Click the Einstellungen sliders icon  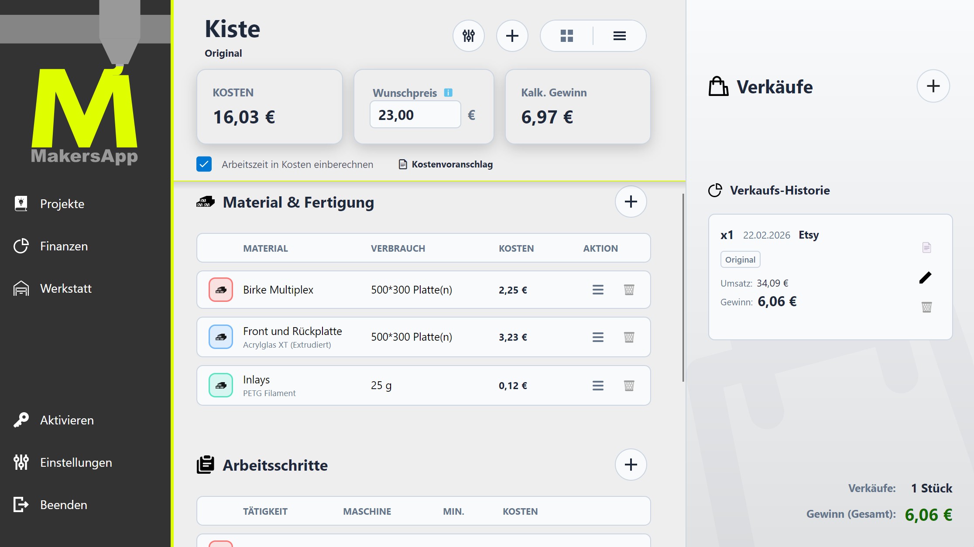pyautogui.click(x=21, y=462)
